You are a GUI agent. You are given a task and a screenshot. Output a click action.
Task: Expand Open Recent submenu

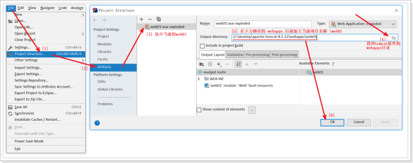point(46,33)
